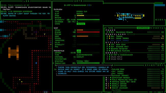Expand the log with the [+] button
This screenshot has height=93, width=166.
click(x=3, y=20)
